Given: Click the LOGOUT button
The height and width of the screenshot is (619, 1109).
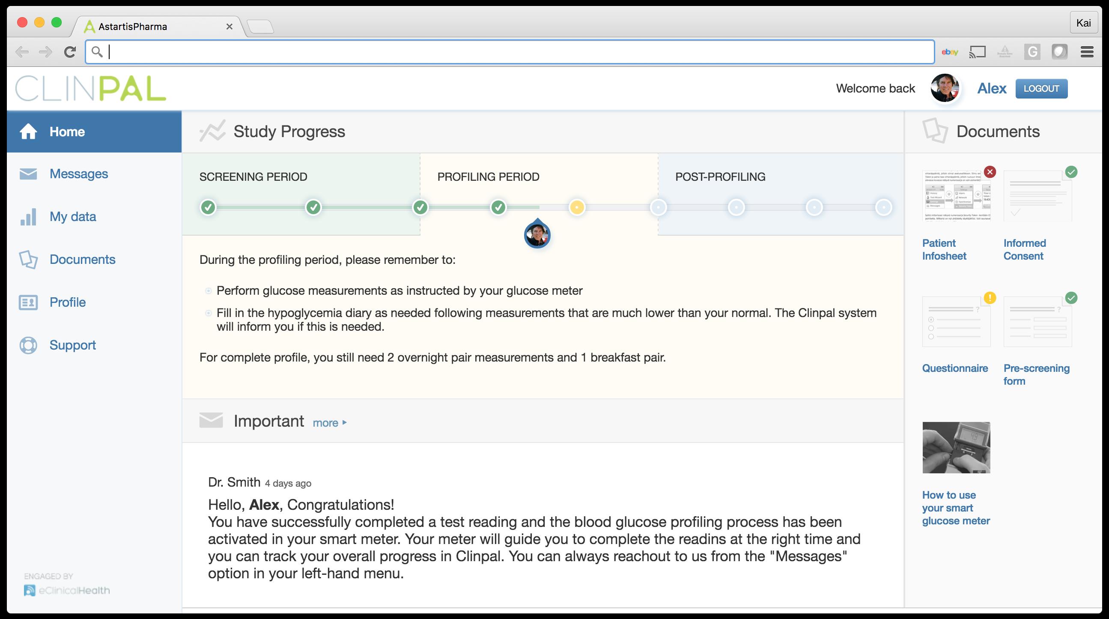Looking at the screenshot, I should tap(1041, 89).
